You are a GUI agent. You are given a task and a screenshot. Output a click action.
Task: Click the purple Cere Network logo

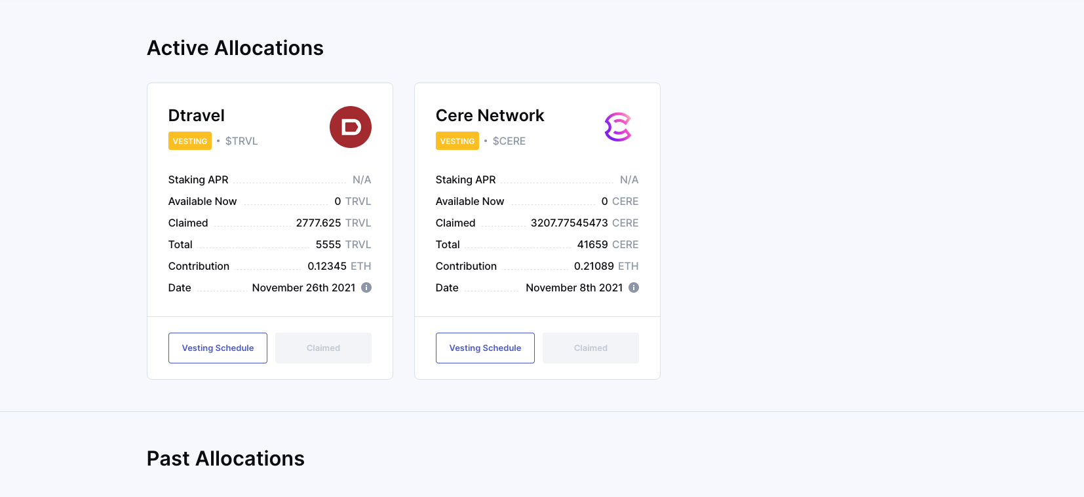[617, 127]
